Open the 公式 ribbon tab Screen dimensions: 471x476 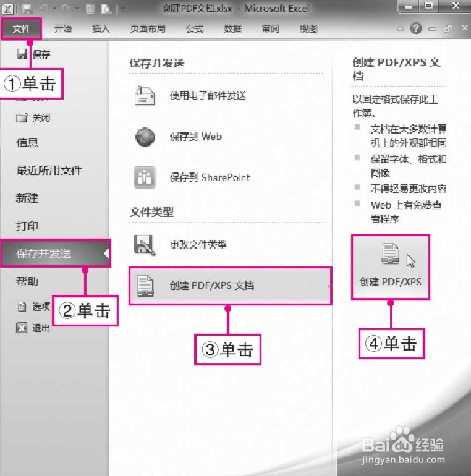pos(195,29)
